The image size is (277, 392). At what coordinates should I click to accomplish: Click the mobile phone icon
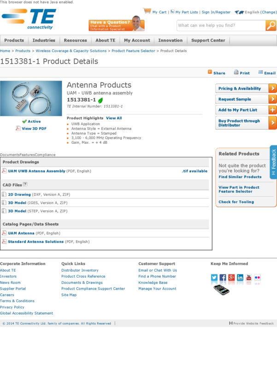click(x=222, y=290)
